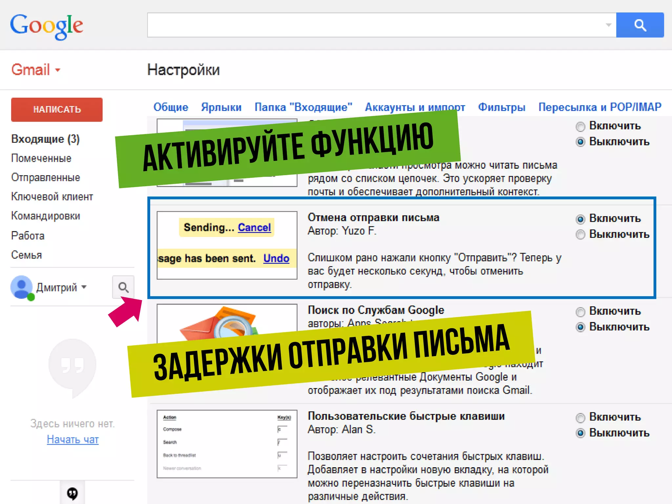Select Выключить for Отмена отправки письма
The height and width of the screenshot is (504, 672).
pyautogui.click(x=580, y=235)
